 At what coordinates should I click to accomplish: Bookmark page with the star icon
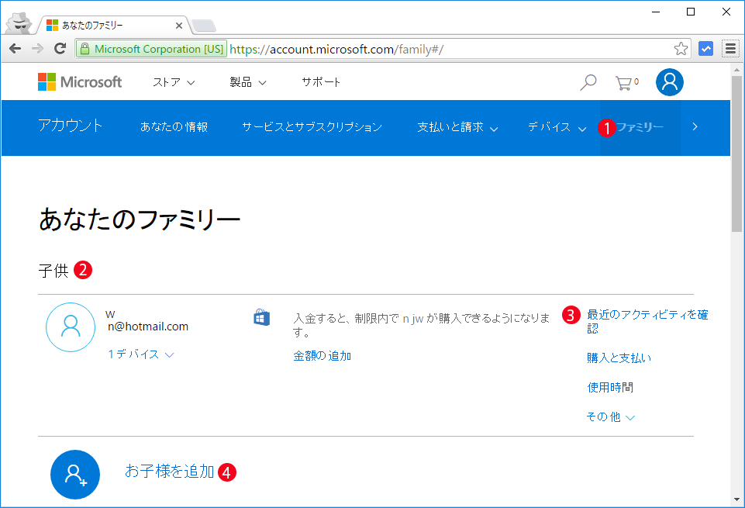pos(681,48)
